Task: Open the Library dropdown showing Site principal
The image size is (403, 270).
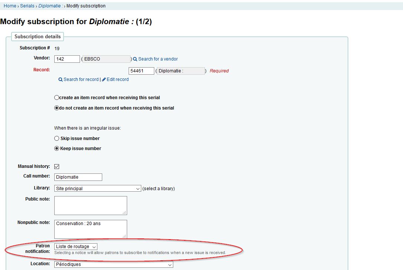Action: click(x=97, y=189)
